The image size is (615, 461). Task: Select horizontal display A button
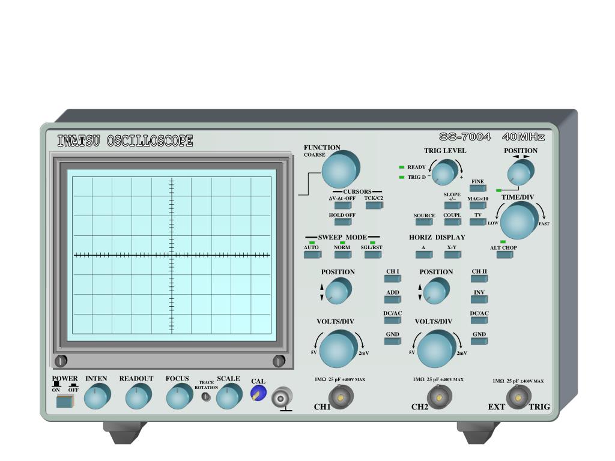click(424, 255)
